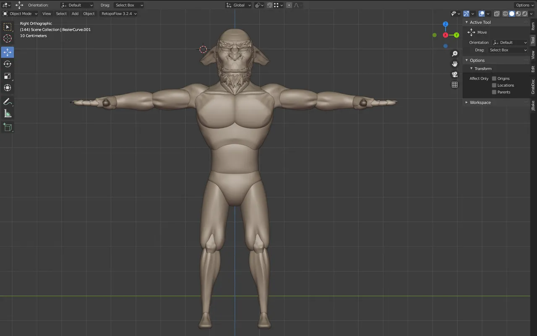
Task: Open the Add menu
Action: [x=75, y=14]
